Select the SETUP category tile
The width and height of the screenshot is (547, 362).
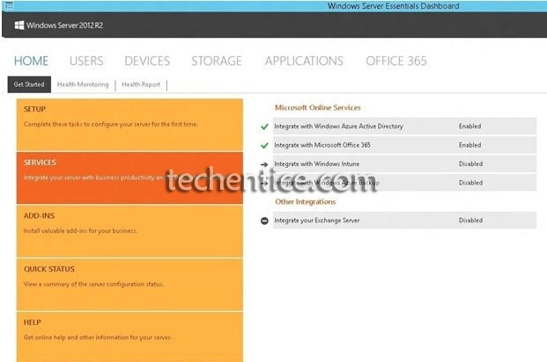click(x=129, y=125)
